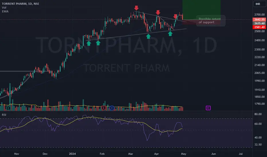Click the 1850.00 price axis label
This screenshot has height=157, width=267.
(259, 97)
